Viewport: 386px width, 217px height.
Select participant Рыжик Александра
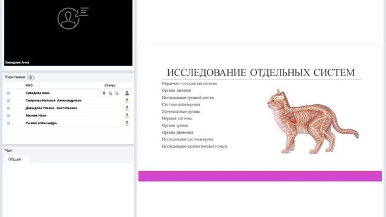click(x=41, y=123)
